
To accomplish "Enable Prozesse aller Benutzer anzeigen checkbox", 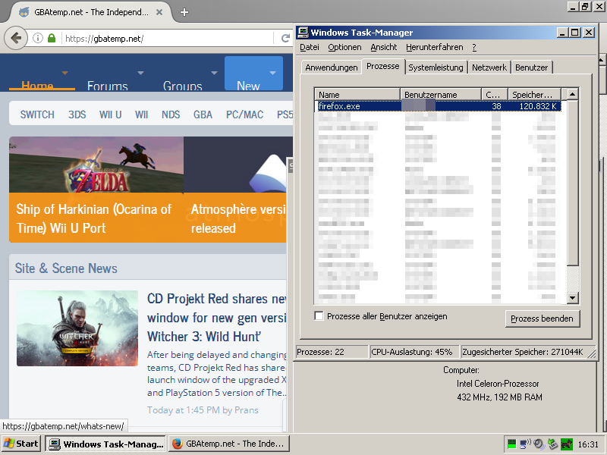I will (x=319, y=316).
